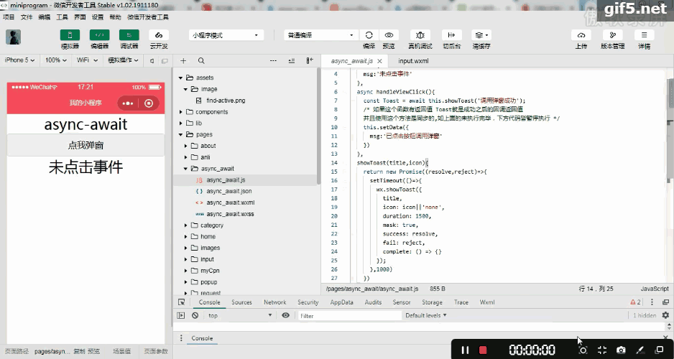
Task: Click the preview eye icon
Action: pyautogui.click(x=389, y=35)
